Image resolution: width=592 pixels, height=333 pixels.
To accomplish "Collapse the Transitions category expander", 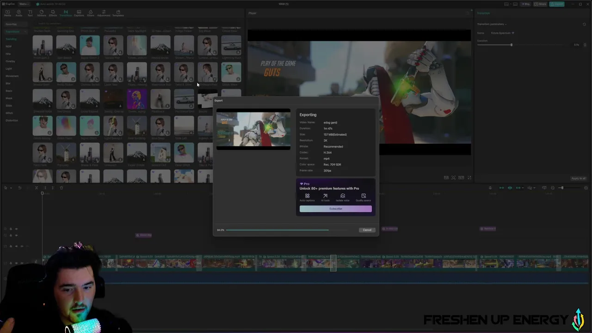I will coord(25,31).
